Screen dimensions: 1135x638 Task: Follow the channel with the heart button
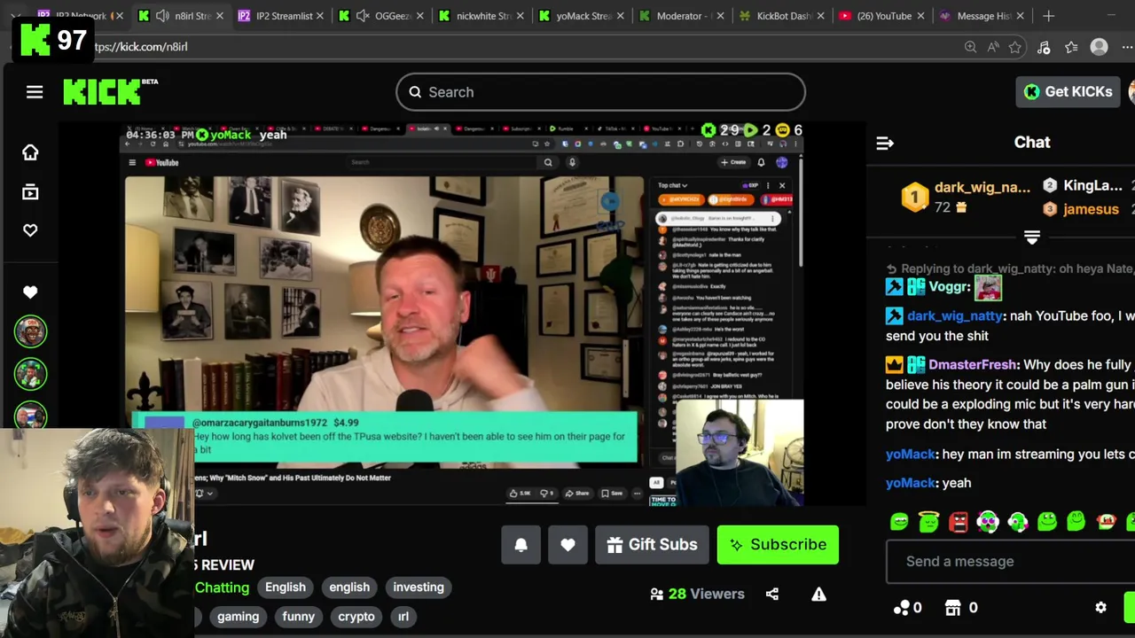pos(567,545)
